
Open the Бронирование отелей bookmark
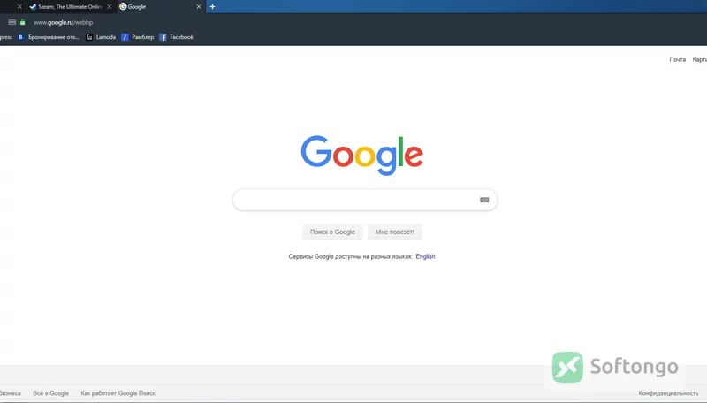(x=49, y=37)
